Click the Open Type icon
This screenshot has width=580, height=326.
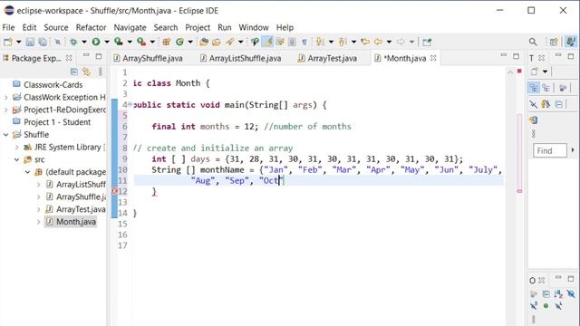coord(203,43)
